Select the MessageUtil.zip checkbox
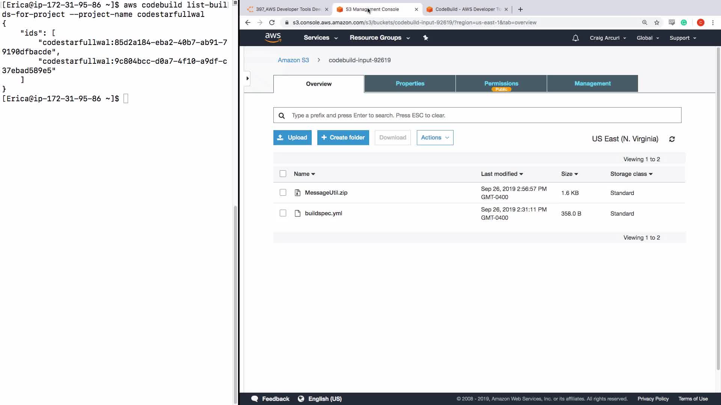Screen dimensions: 721x405 coord(283,193)
